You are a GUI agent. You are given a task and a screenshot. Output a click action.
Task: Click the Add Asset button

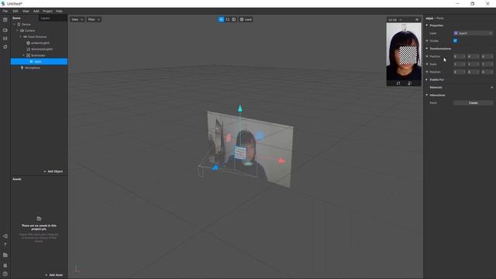tap(54, 275)
